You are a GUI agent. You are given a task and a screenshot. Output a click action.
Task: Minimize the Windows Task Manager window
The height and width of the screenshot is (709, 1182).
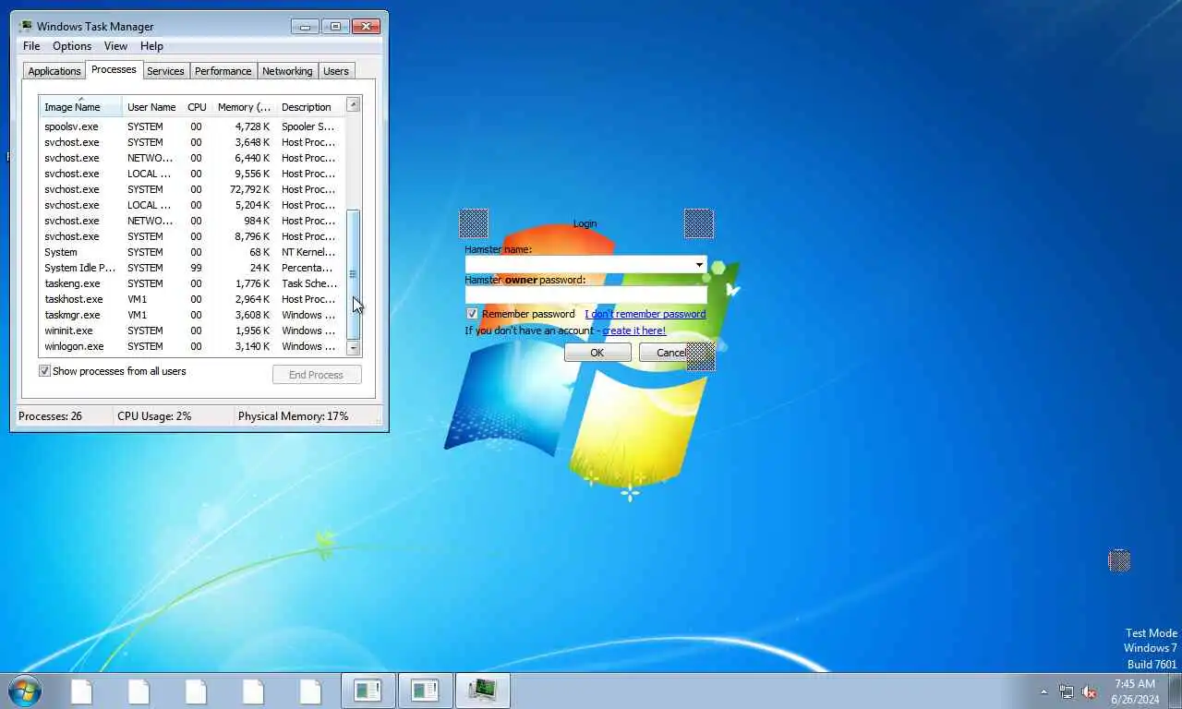coord(305,26)
